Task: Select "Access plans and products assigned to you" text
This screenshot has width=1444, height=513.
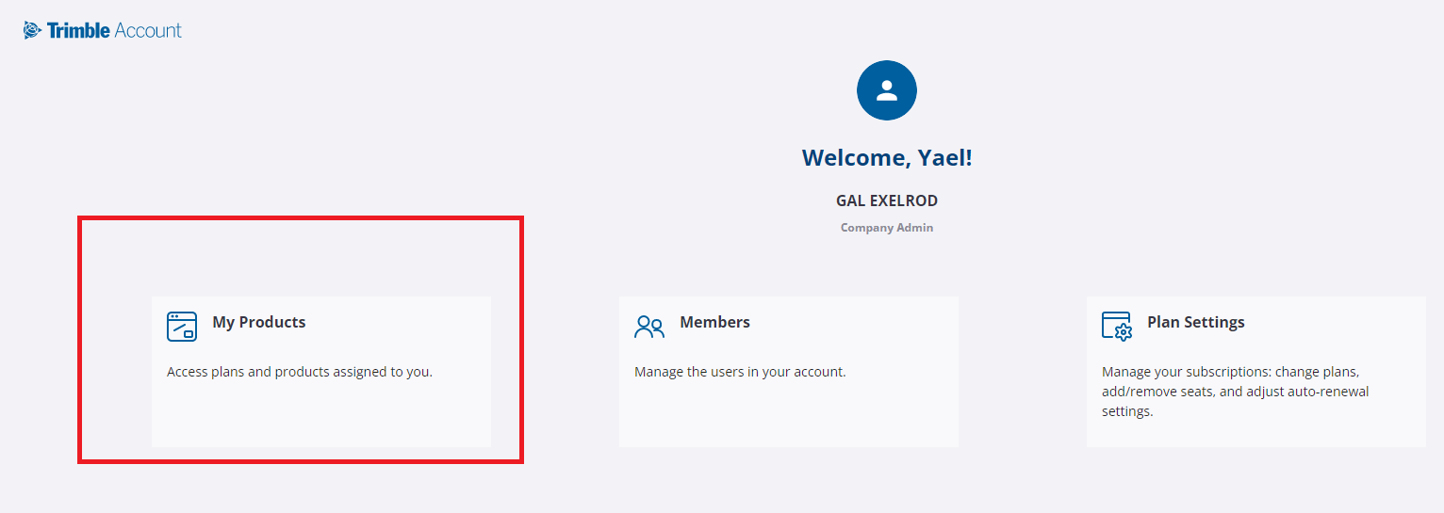Action: [x=300, y=372]
